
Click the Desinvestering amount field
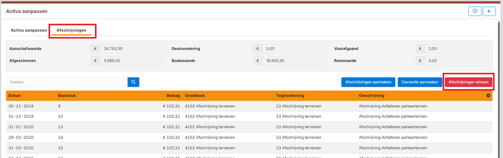(294, 49)
